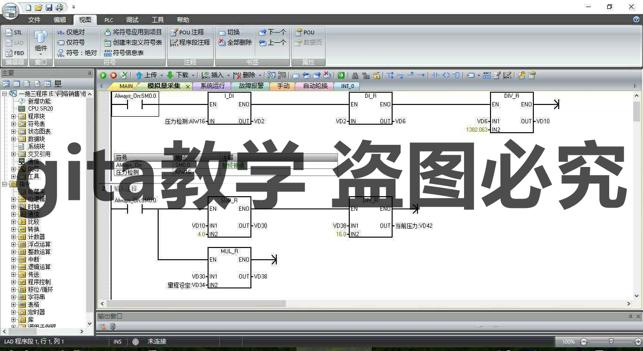
Task: Select 仅符号 addressing view
Action: [71, 42]
